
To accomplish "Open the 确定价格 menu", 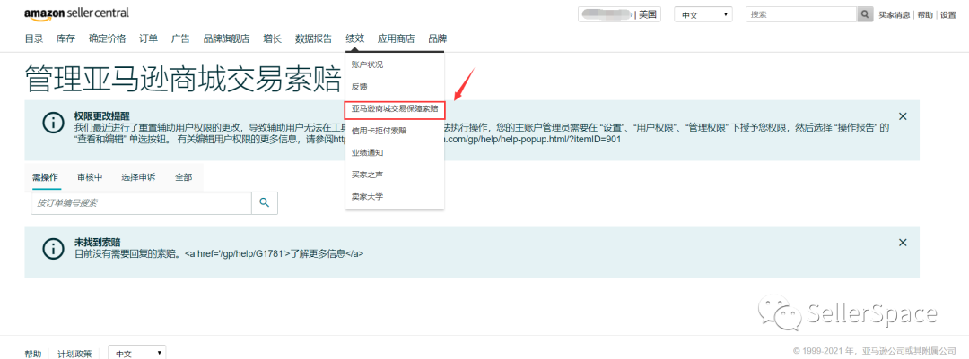I will tap(107, 38).
